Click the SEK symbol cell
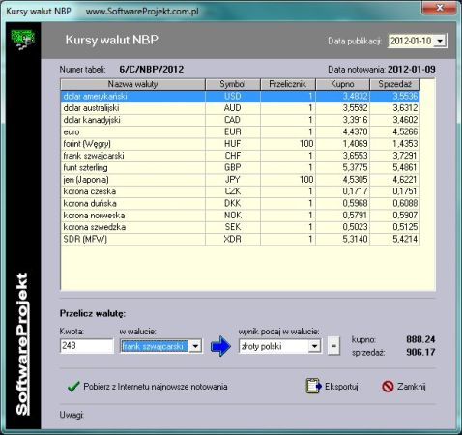The width and height of the screenshot is (462, 435). [233, 227]
